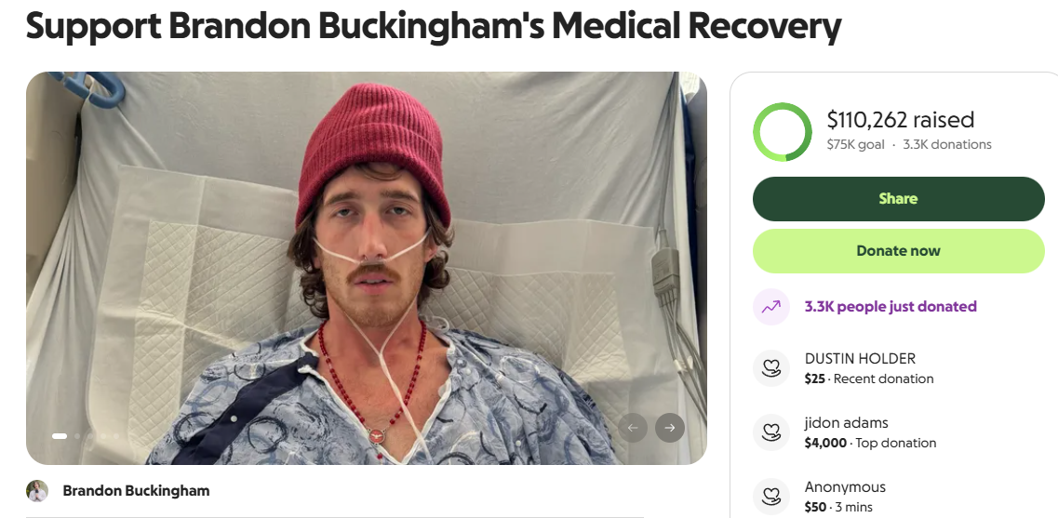Viewport: 1058px width, 518px height.
Task: Click the heart icon beside DUSTIN HOLDER
Action: [771, 368]
